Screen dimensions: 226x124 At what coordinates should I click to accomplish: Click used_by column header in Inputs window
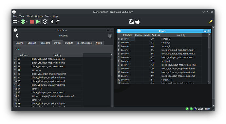[x=181, y=35]
